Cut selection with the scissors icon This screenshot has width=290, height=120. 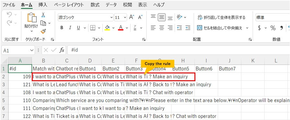pos(43,15)
